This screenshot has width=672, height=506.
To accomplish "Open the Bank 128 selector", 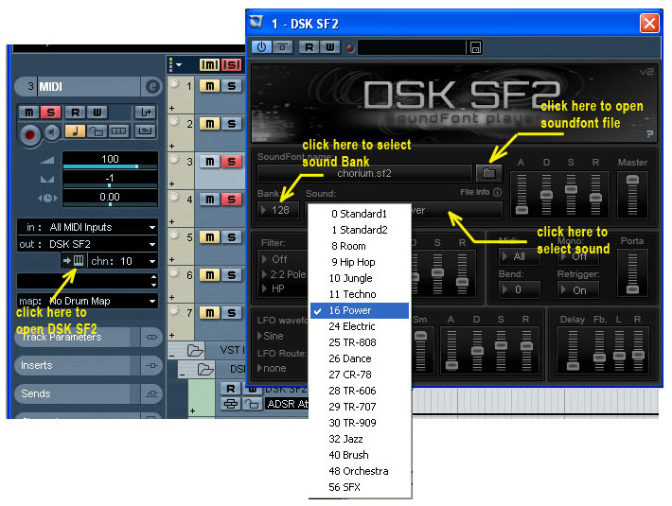I will coord(278,210).
